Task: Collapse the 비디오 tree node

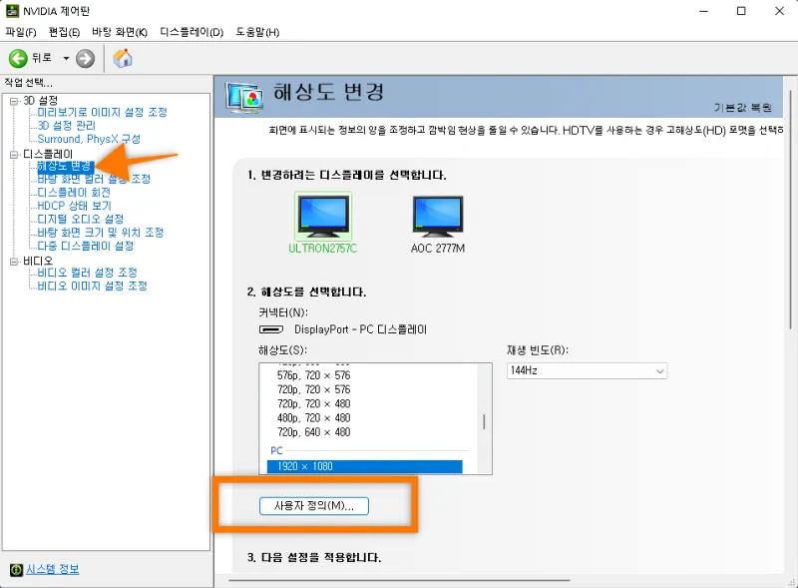Action: tap(14, 262)
